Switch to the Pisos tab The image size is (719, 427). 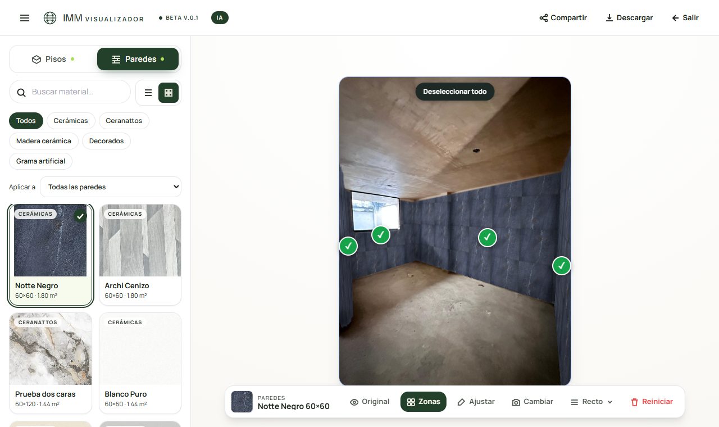tap(53, 59)
